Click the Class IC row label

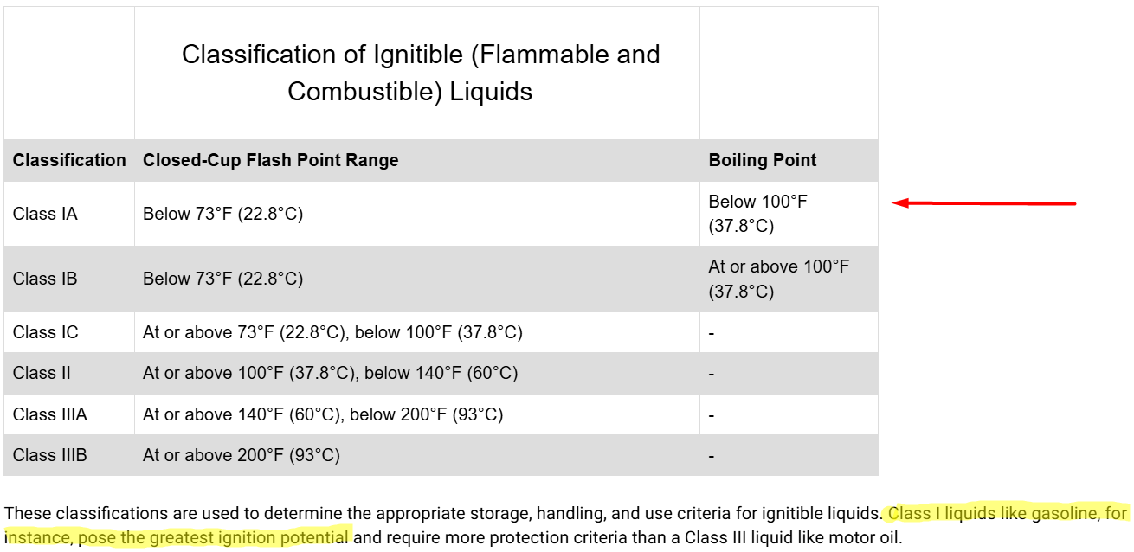(45, 332)
